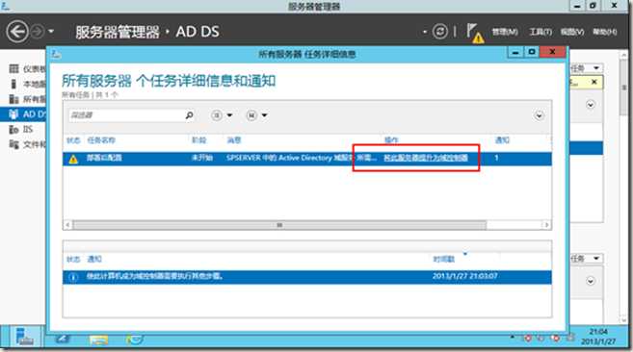
Task: Click the promote this server to domain controller link
Action: [426, 158]
